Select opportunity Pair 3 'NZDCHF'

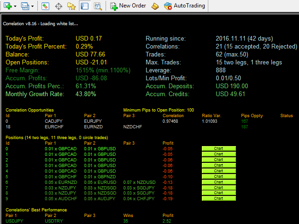[x=133, y=127]
